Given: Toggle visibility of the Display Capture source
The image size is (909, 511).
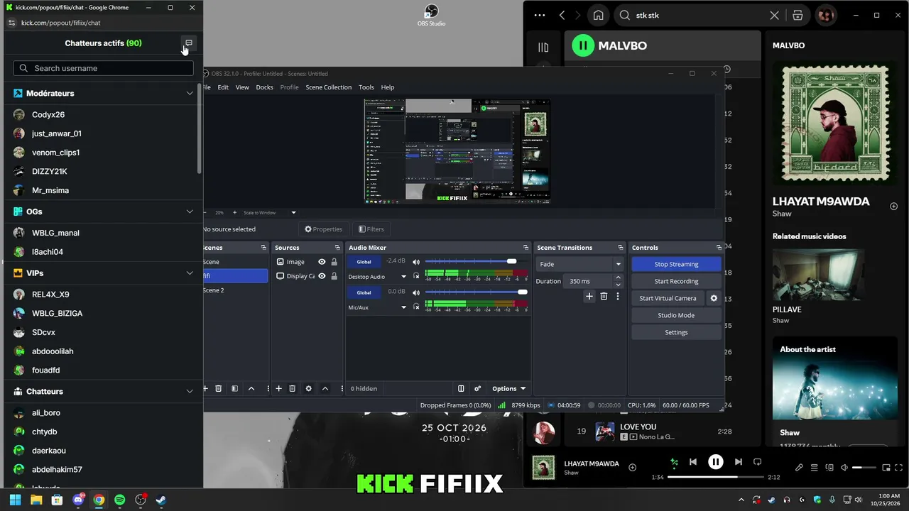Looking at the screenshot, I should (322, 276).
